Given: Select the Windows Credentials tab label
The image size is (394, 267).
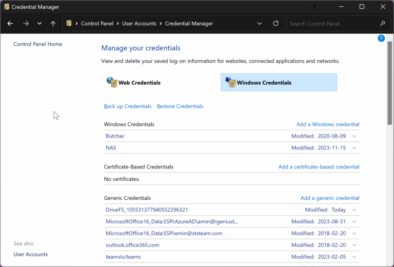Looking at the screenshot, I should 264,83.
